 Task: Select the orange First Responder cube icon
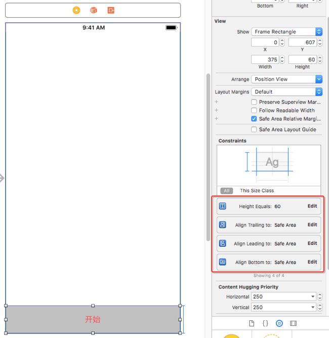(x=94, y=10)
